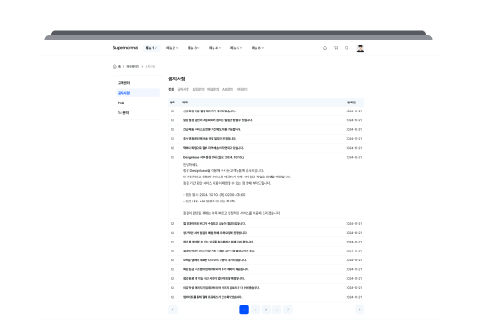Go to previous page arrow in pagination
The image size is (477, 321).
coord(172,309)
